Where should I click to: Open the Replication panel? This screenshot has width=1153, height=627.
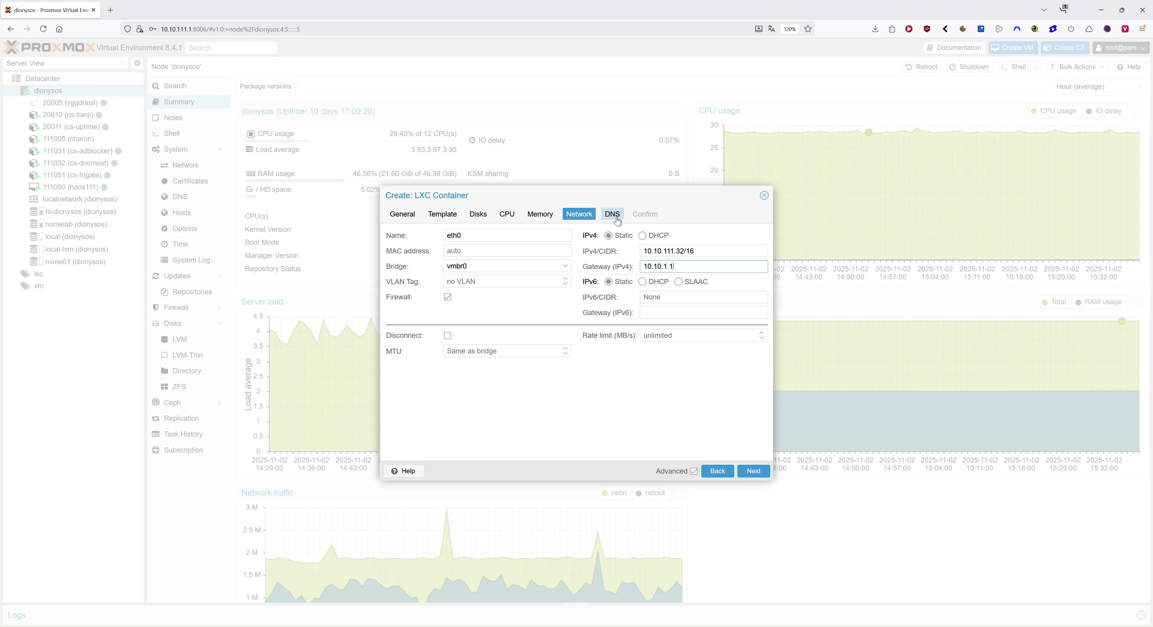pos(181,418)
